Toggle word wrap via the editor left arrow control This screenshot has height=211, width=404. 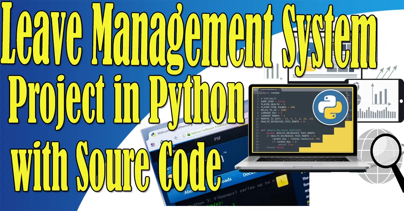pyautogui.click(x=254, y=89)
